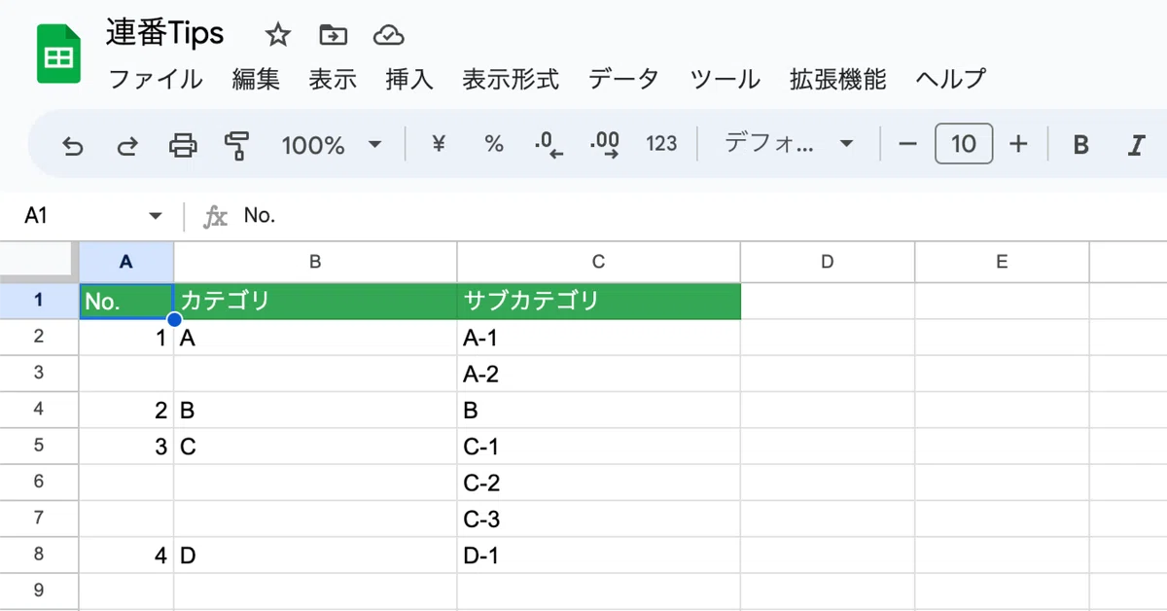Viewport: 1167px width, 611px height.
Task: Select row 6 header
Action: (39, 483)
